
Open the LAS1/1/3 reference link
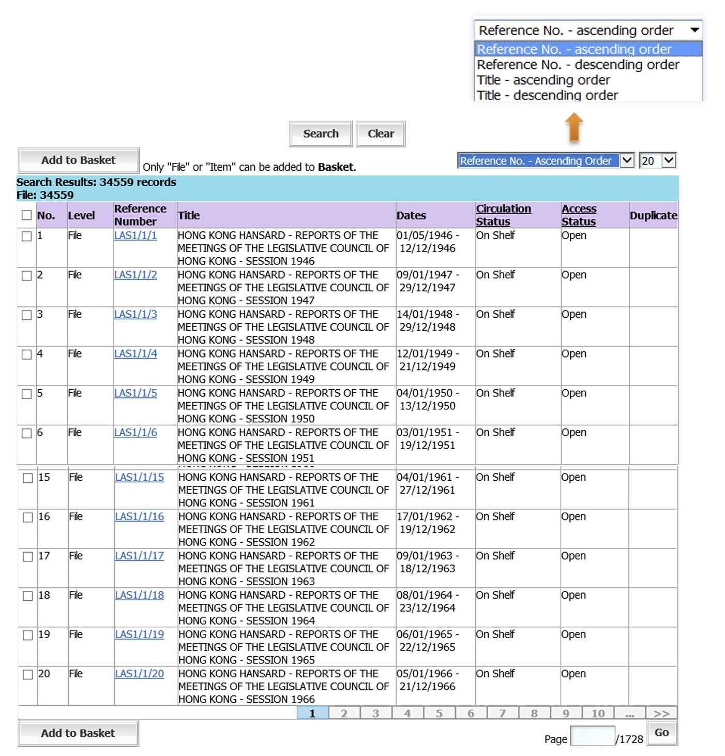click(135, 315)
